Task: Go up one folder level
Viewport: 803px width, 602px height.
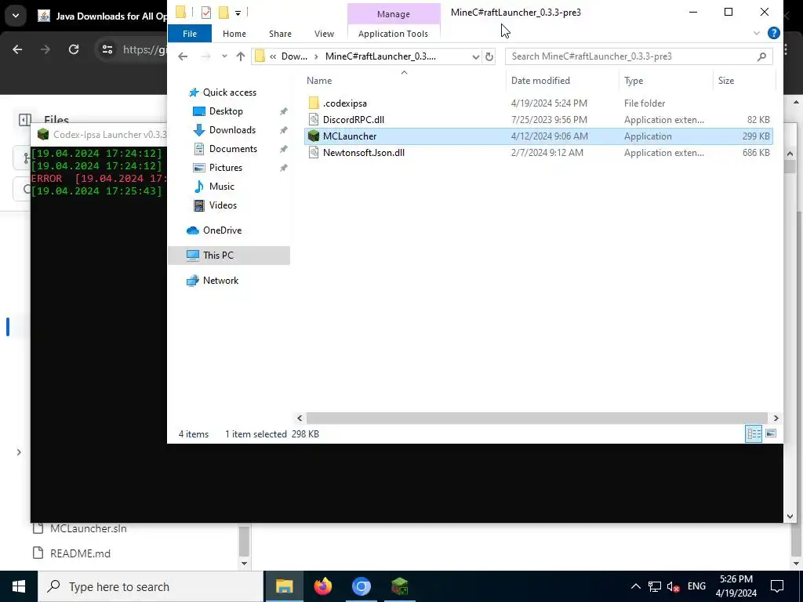Action: coord(241,56)
